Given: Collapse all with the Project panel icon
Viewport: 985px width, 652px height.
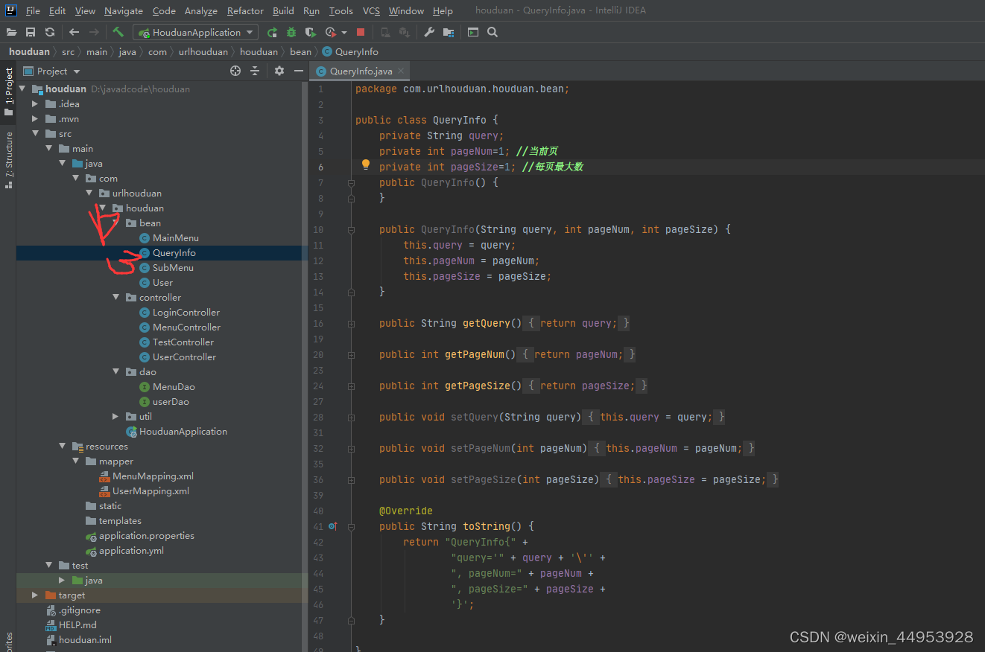Looking at the screenshot, I should pos(255,71).
